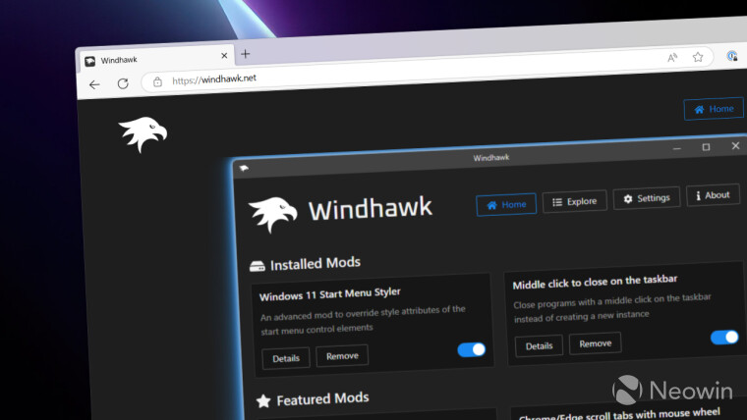Close the Windhawk browser tab
747x420 pixels.
[224, 56]
